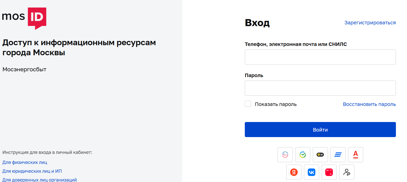This screenshot has height=182, width=407.
Task: Follow the Для доверенных лиц организаций link
Action: coord(40,180)
